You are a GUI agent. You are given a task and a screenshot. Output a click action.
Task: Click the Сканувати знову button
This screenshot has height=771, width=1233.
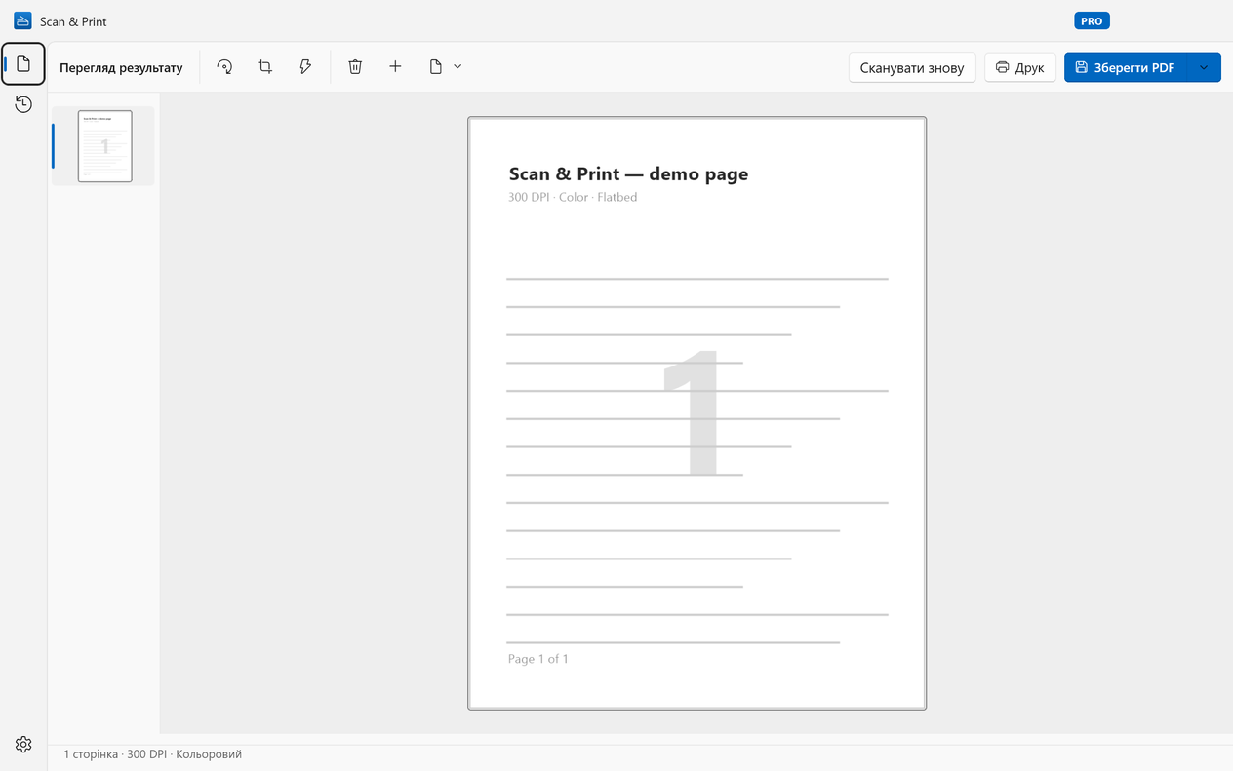click(x=912, y=67)
